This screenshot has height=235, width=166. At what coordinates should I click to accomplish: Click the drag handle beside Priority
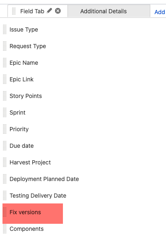coord(5,129)
